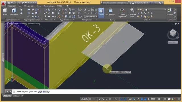
Task: Click the Rotate tool in the Редактирование panel
Action: pyautogui.click(x=66, y=13)
